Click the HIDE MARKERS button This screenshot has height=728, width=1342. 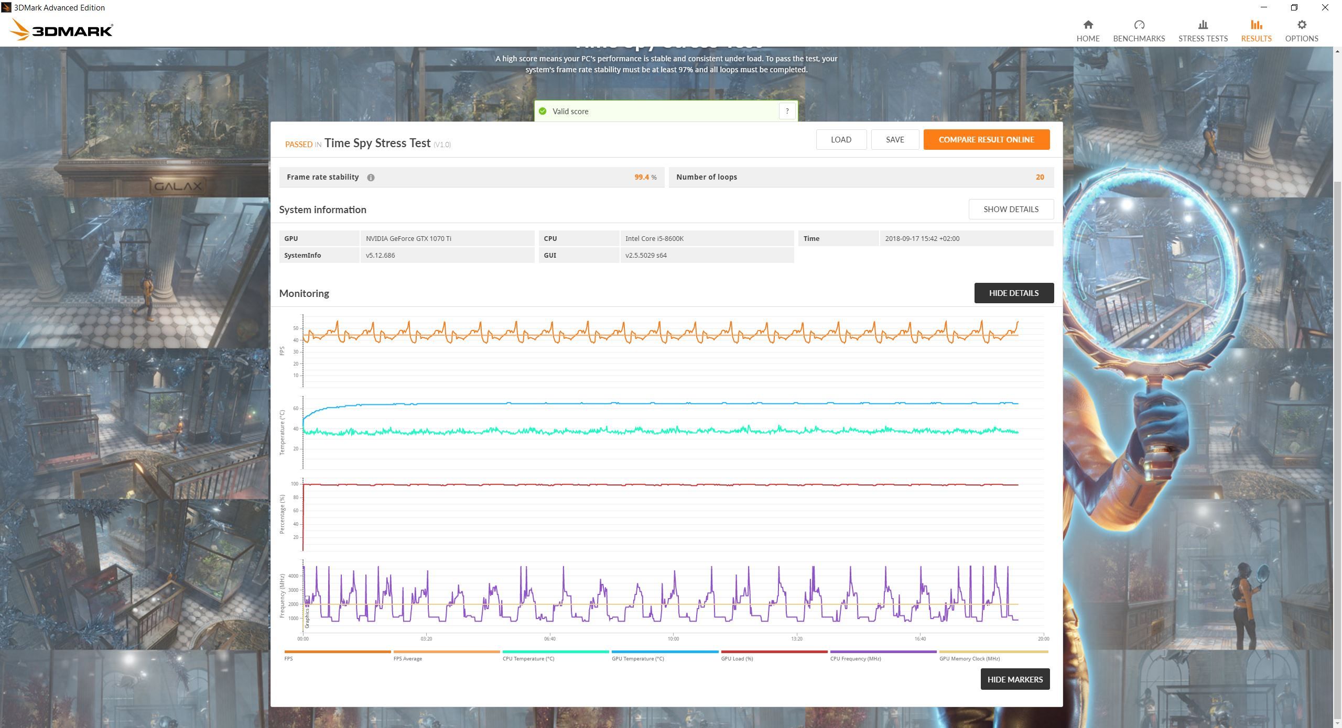(x=1015, y=679)
